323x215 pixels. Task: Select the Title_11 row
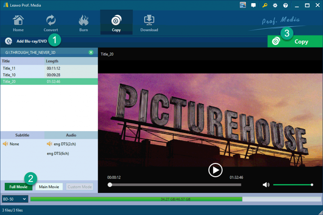pos(49,68)
